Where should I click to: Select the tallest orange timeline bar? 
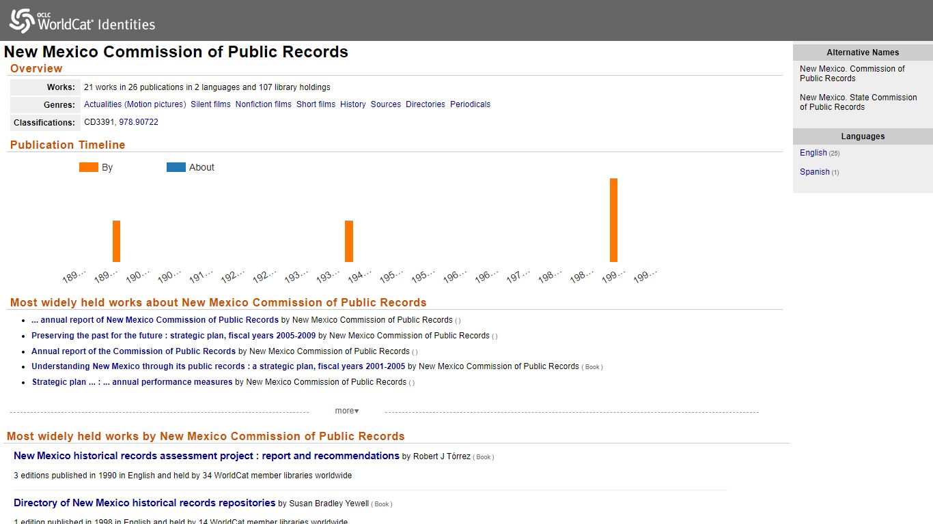click(x=613, y=220)
